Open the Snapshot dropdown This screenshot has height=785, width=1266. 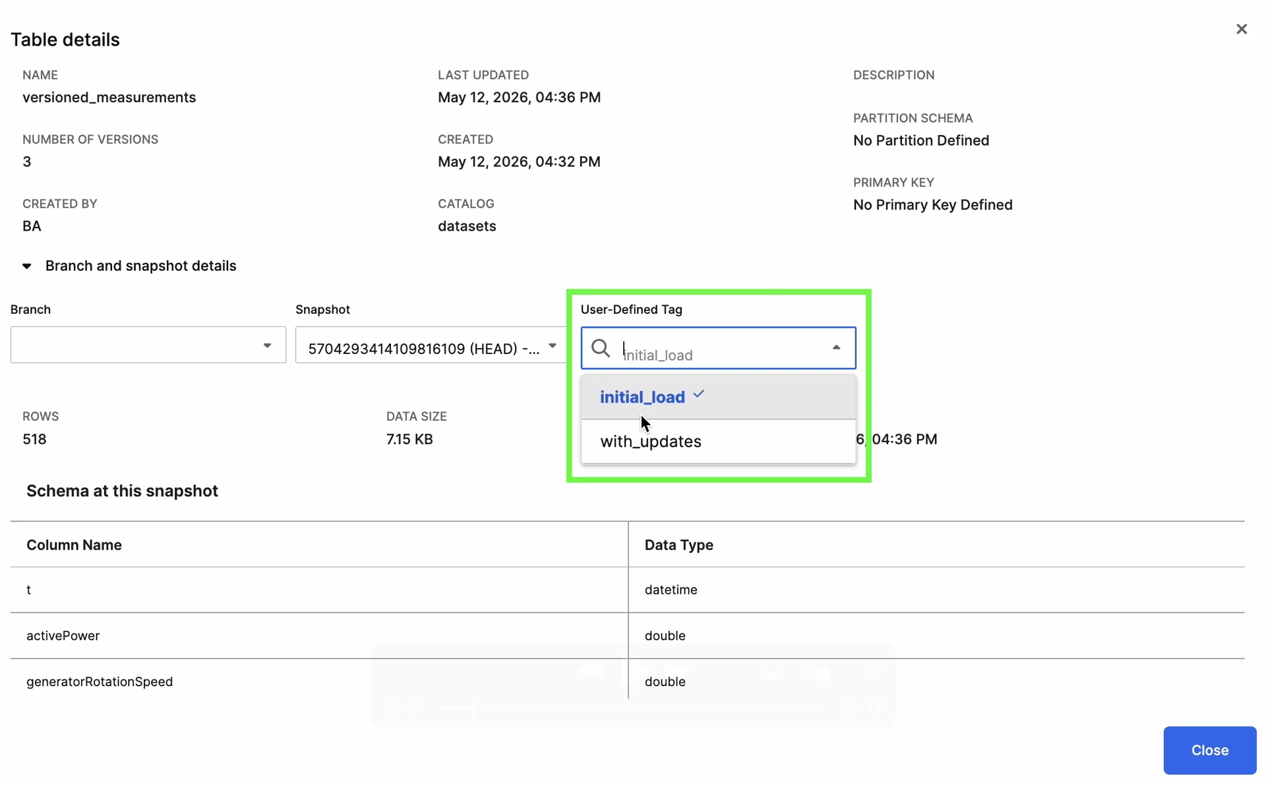432,345
